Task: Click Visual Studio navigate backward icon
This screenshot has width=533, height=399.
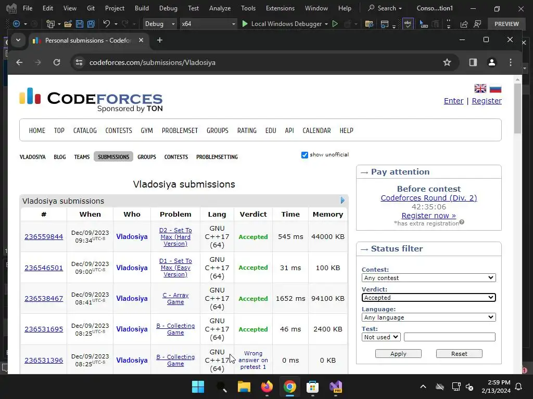Action: click(x=16, y=24)
